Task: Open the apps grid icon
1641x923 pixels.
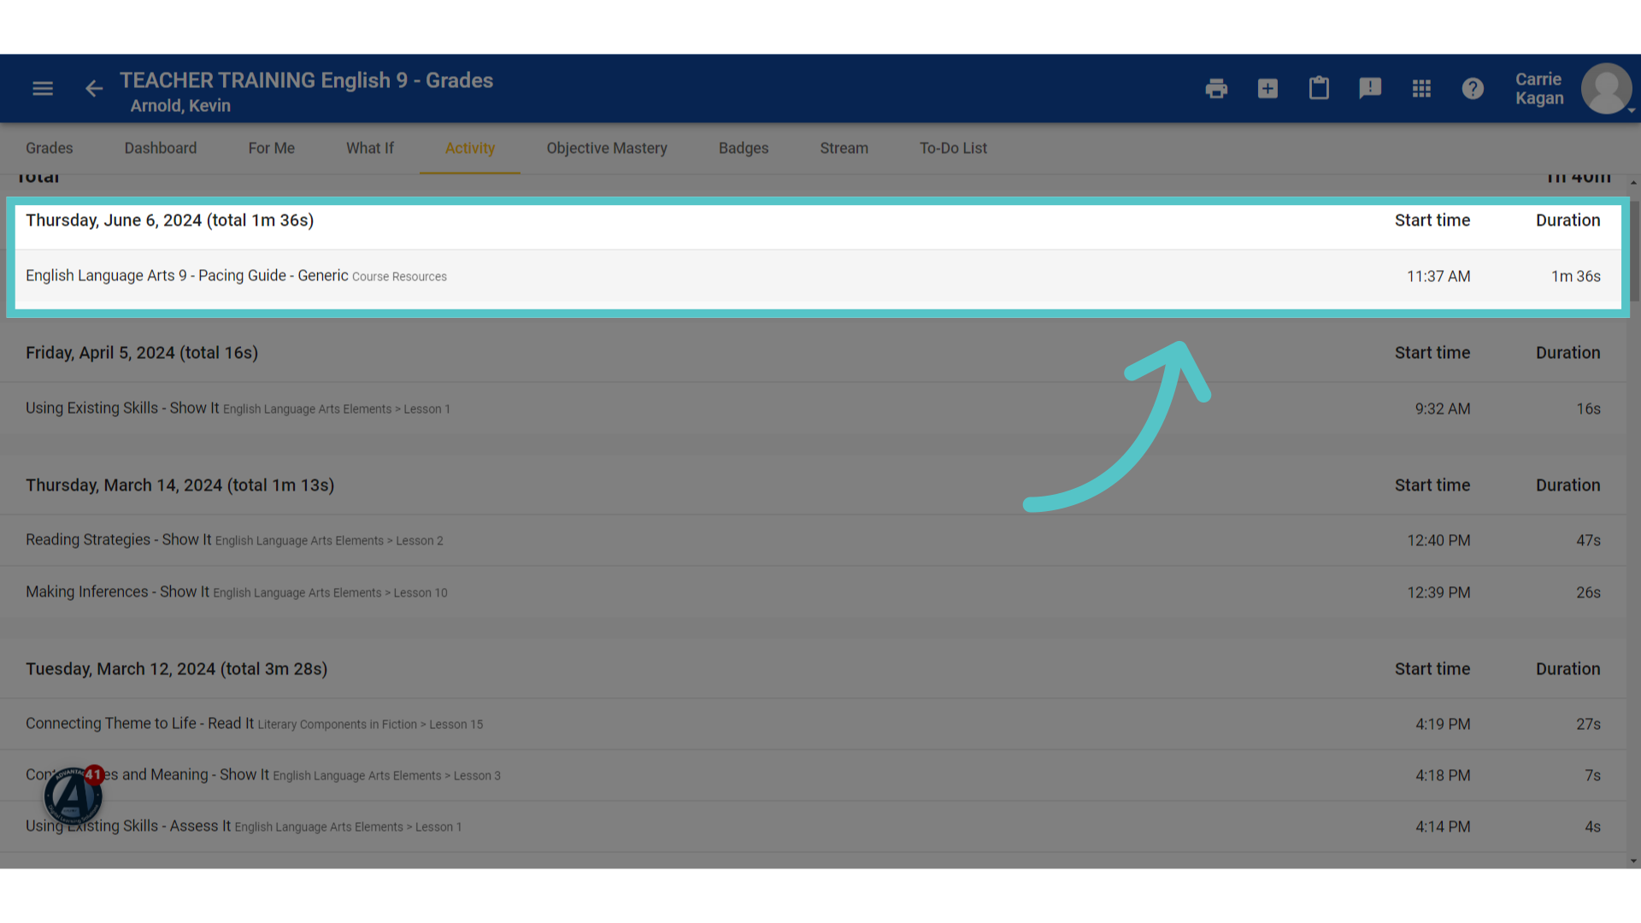Action: (x=1421, y=88)
